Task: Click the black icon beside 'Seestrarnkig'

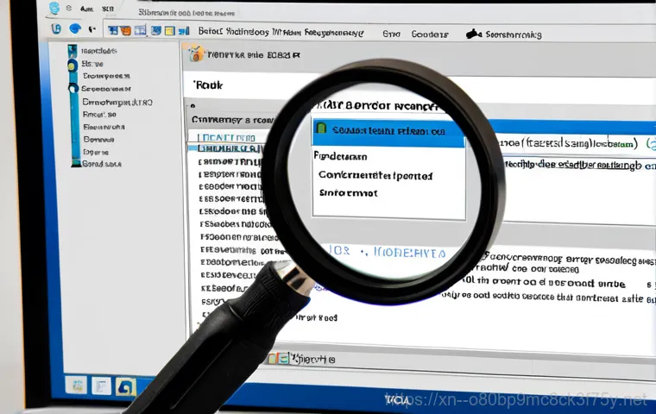Action: point(473,34)
